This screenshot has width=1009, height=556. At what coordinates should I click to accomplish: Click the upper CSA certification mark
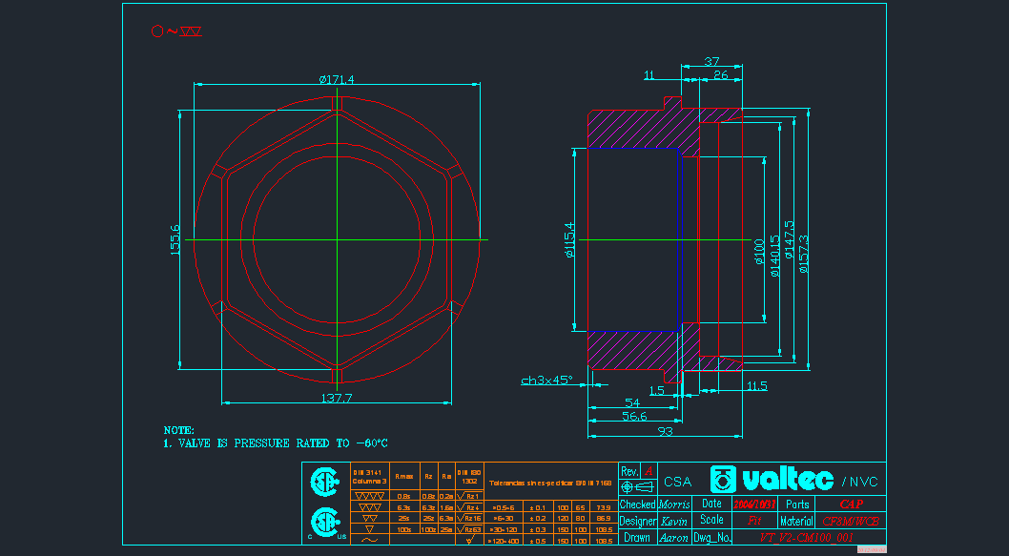(x=324, y=483)
